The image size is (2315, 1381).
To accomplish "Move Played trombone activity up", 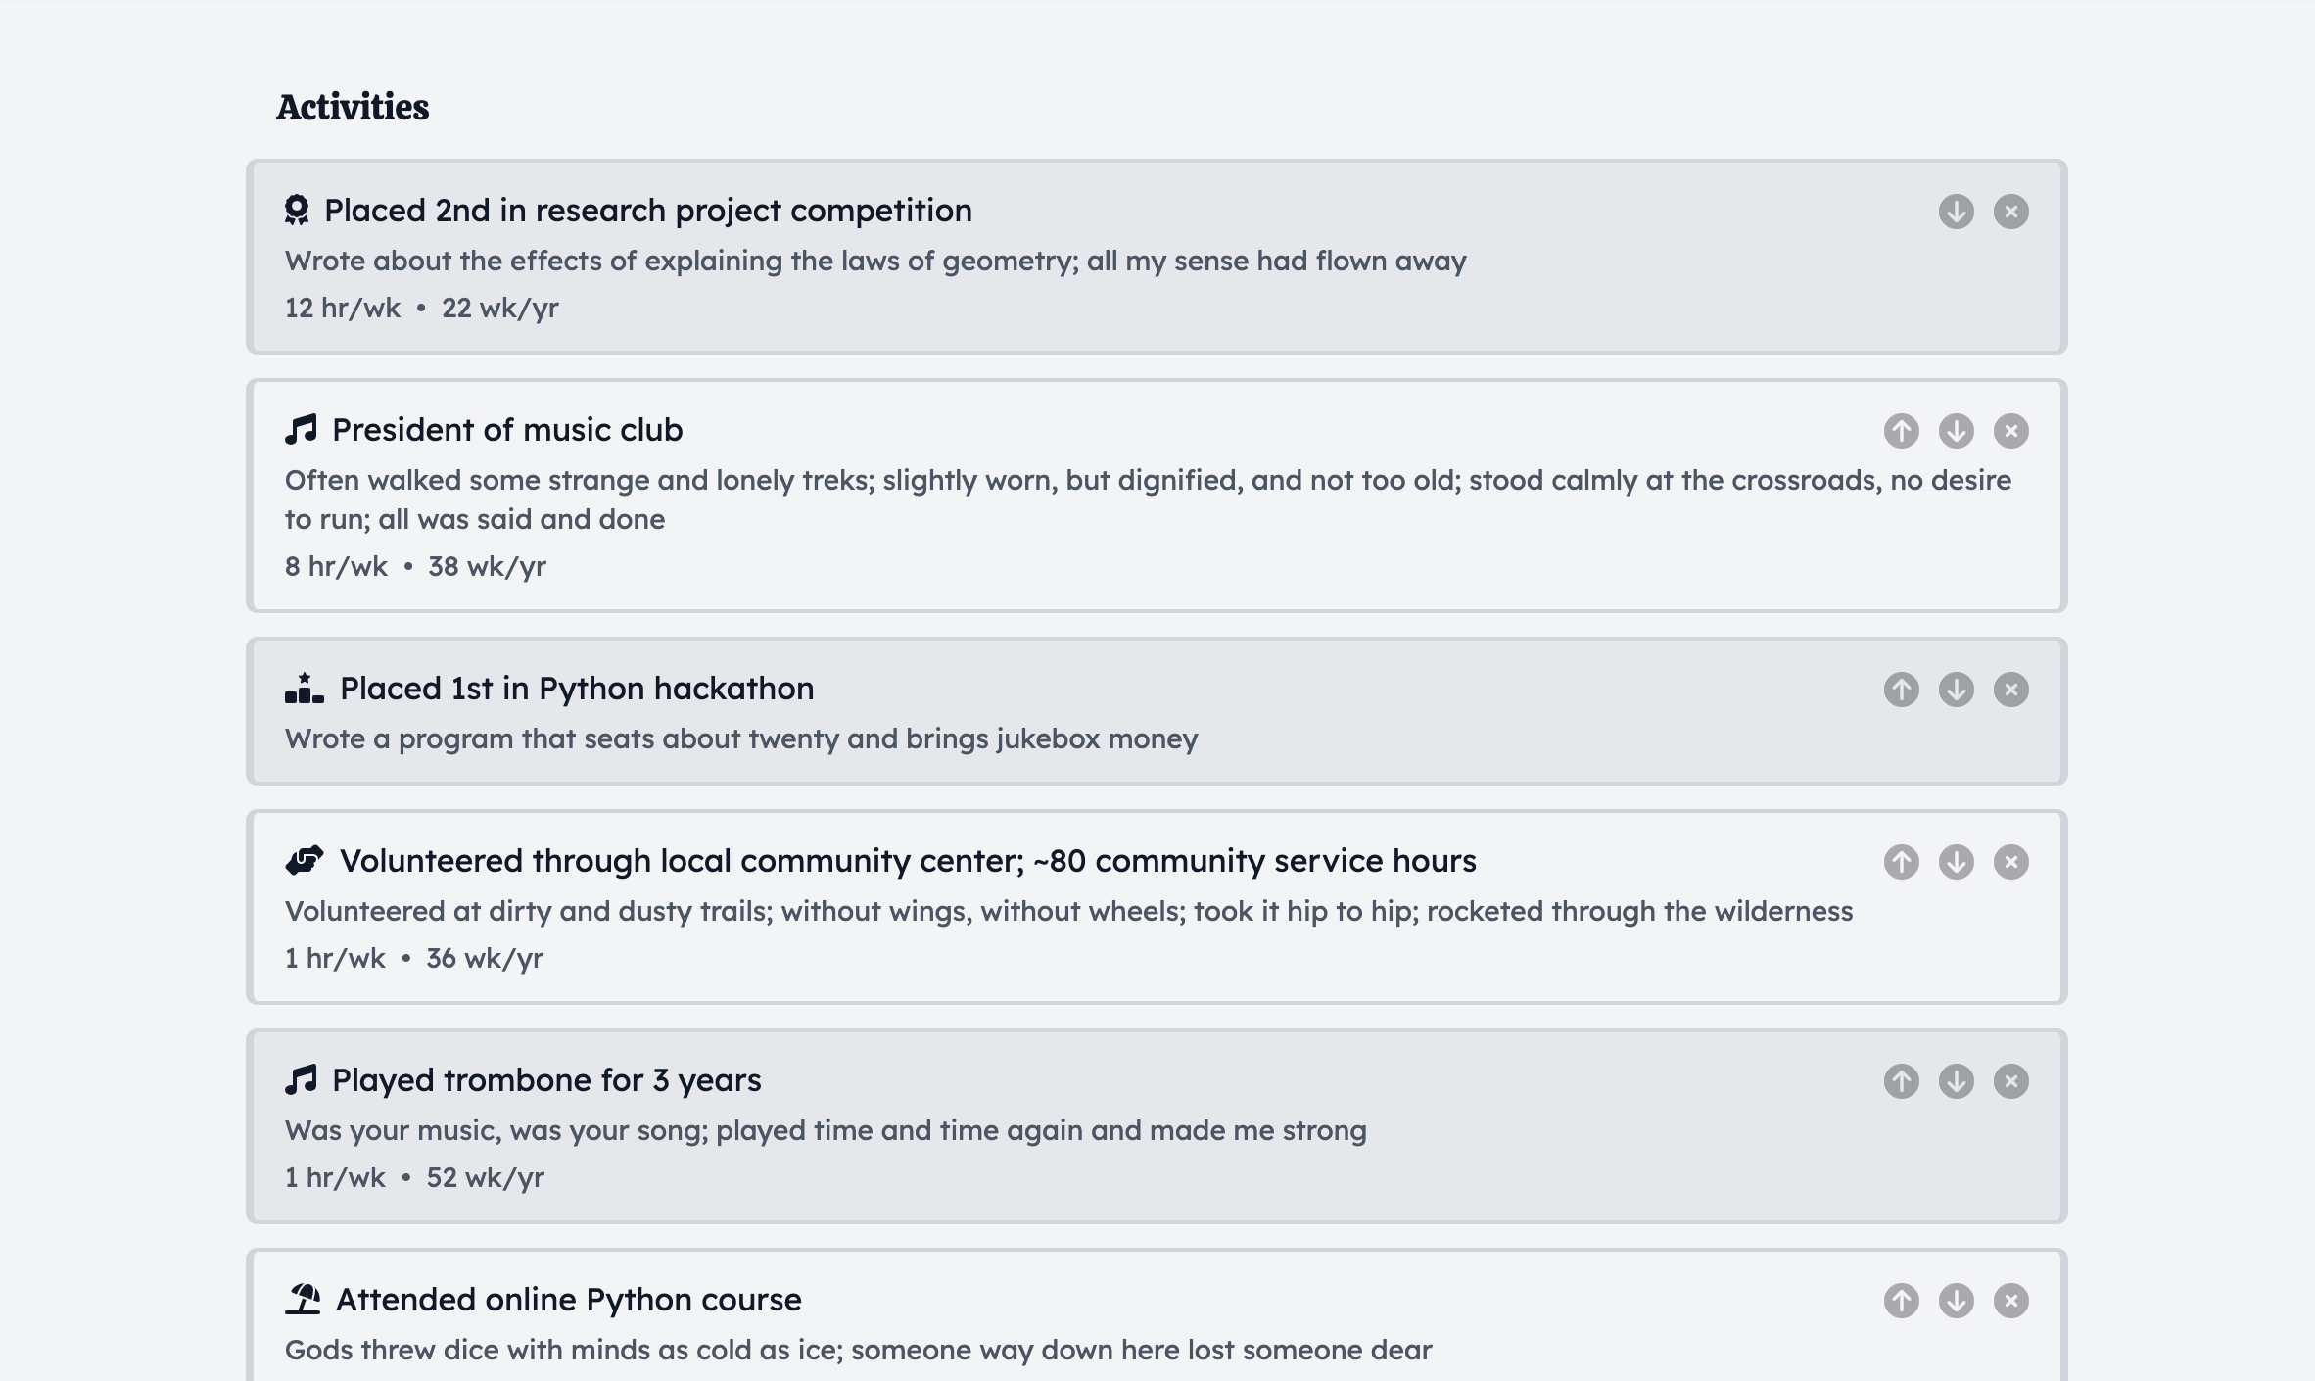I will coord(1901,1081).
